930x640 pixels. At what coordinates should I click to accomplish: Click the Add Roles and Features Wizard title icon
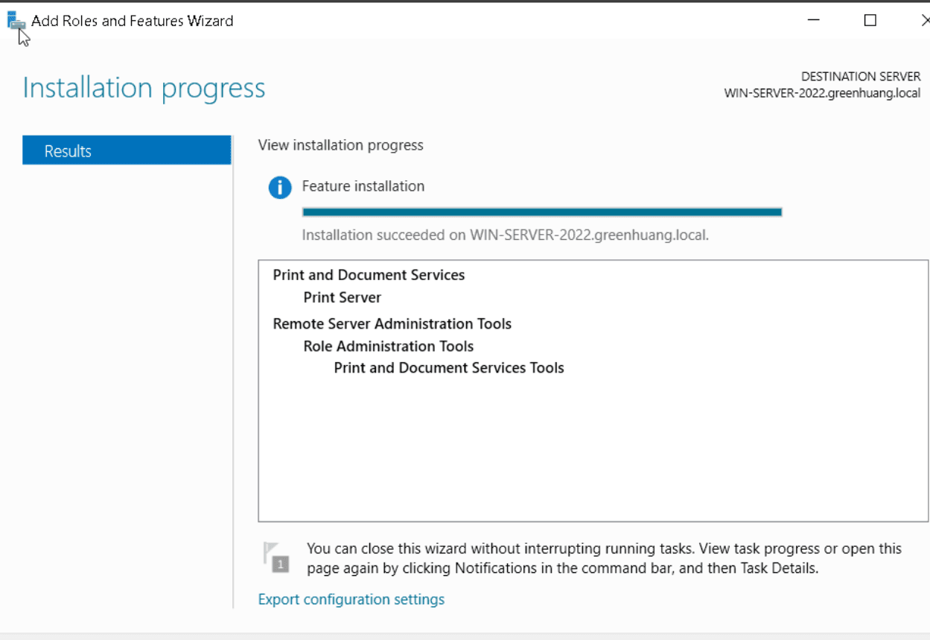click(x=16, y=21)
